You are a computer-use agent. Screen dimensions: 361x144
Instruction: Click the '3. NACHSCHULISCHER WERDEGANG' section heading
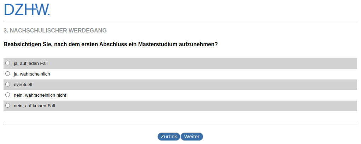(55, 31)
